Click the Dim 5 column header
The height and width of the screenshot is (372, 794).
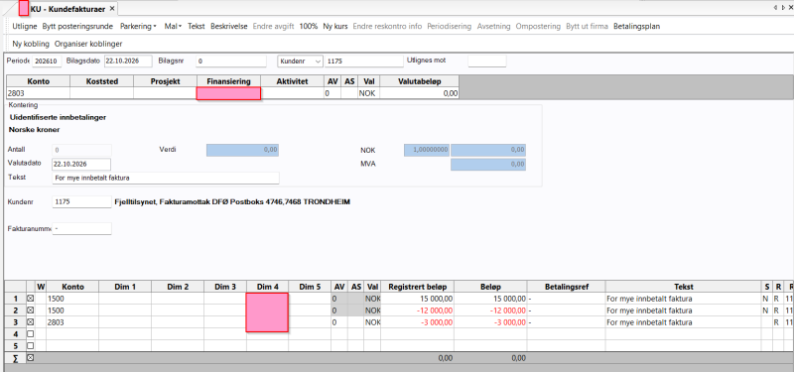click(x=310, y=287)
